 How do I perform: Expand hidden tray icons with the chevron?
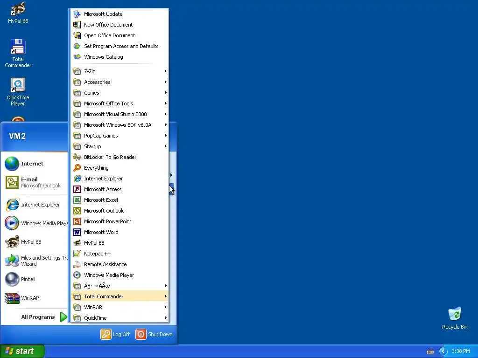pyautogui.click(x=443, y=351)
